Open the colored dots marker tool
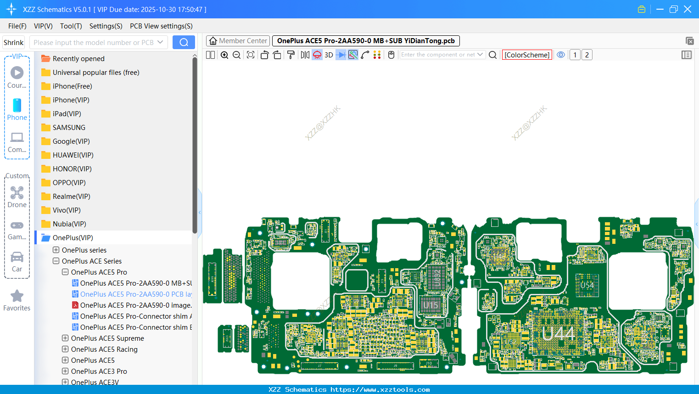The height and width of the screenshot is (394, 699). pos(377,55)
